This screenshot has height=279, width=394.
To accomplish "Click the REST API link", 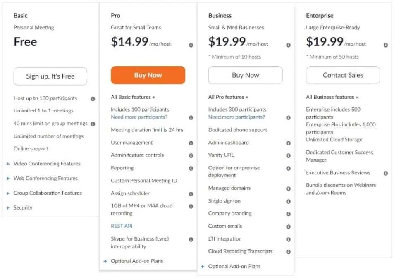I will pos(122,226).
